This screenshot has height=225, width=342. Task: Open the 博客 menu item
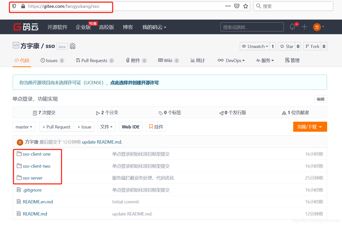pyautogui.click(x=128, y=27)
